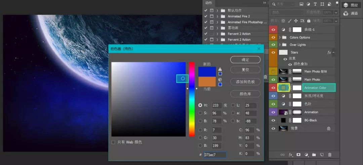The height and width of the screenshot is (165, 363).
Task: Toggle the checkmark for 默认动作 action set
Action: pos(206,10)
